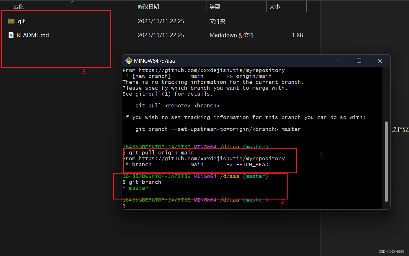This screenshot has width=409, height=256.
Task: Click the MINGW64:/d/aaa title bar text
Action: 154,61
